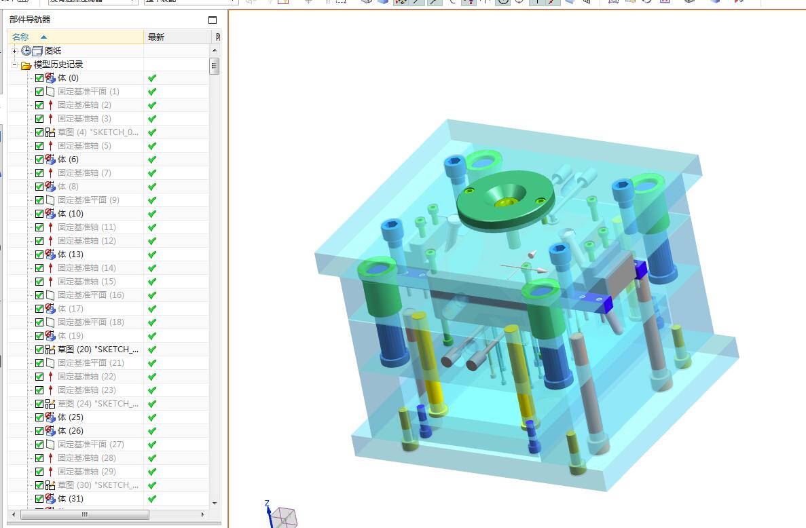Toggle the checkbox for 固定基准轴 (11)
Screen dimensions: 806x528
click(x=39, y=227)
